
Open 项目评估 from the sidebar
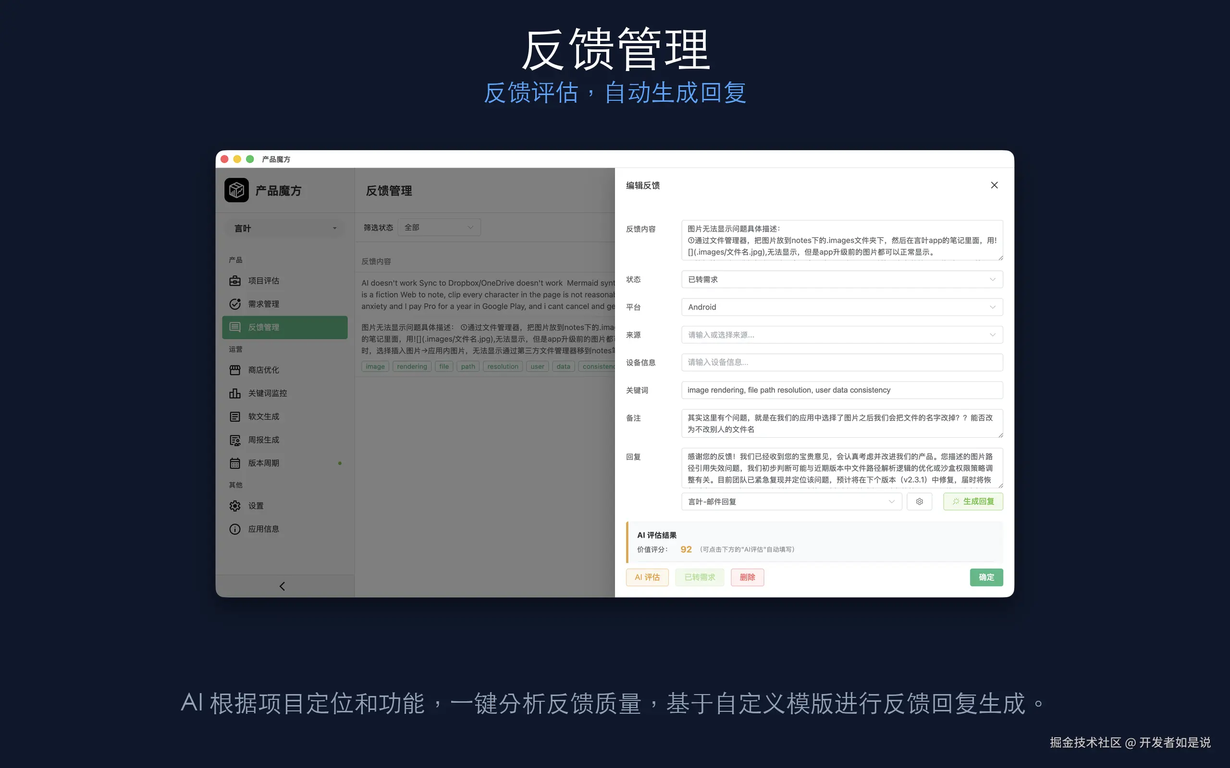[x=284, y=281]
